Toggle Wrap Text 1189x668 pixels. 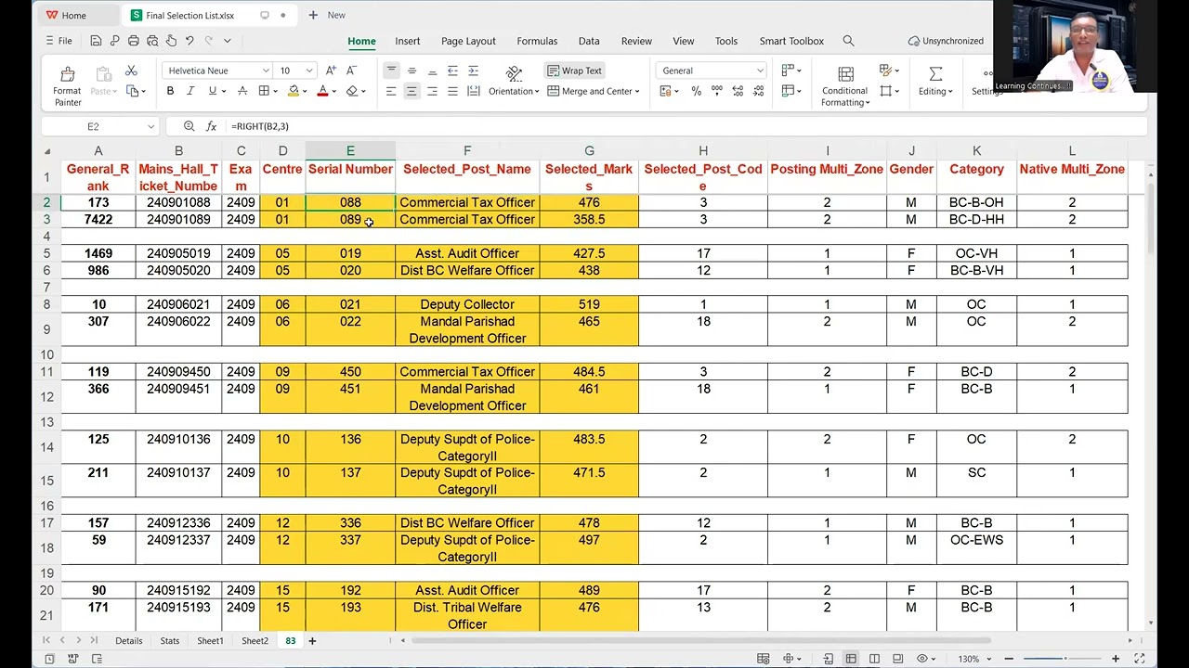(x=575, y=71)
